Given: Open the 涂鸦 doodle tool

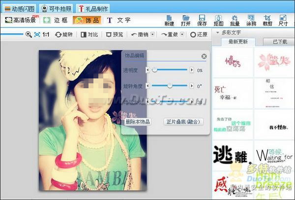Looking at the screenshot, I should coord(251,20).
